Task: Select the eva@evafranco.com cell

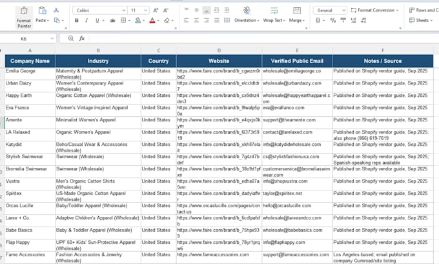Action: (297, 110)
